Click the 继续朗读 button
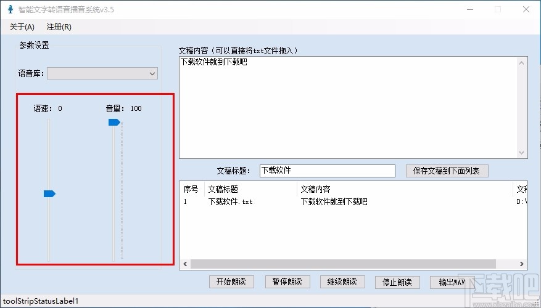Image resolution: width=541 pixels, height=308 pixels. 342,282
